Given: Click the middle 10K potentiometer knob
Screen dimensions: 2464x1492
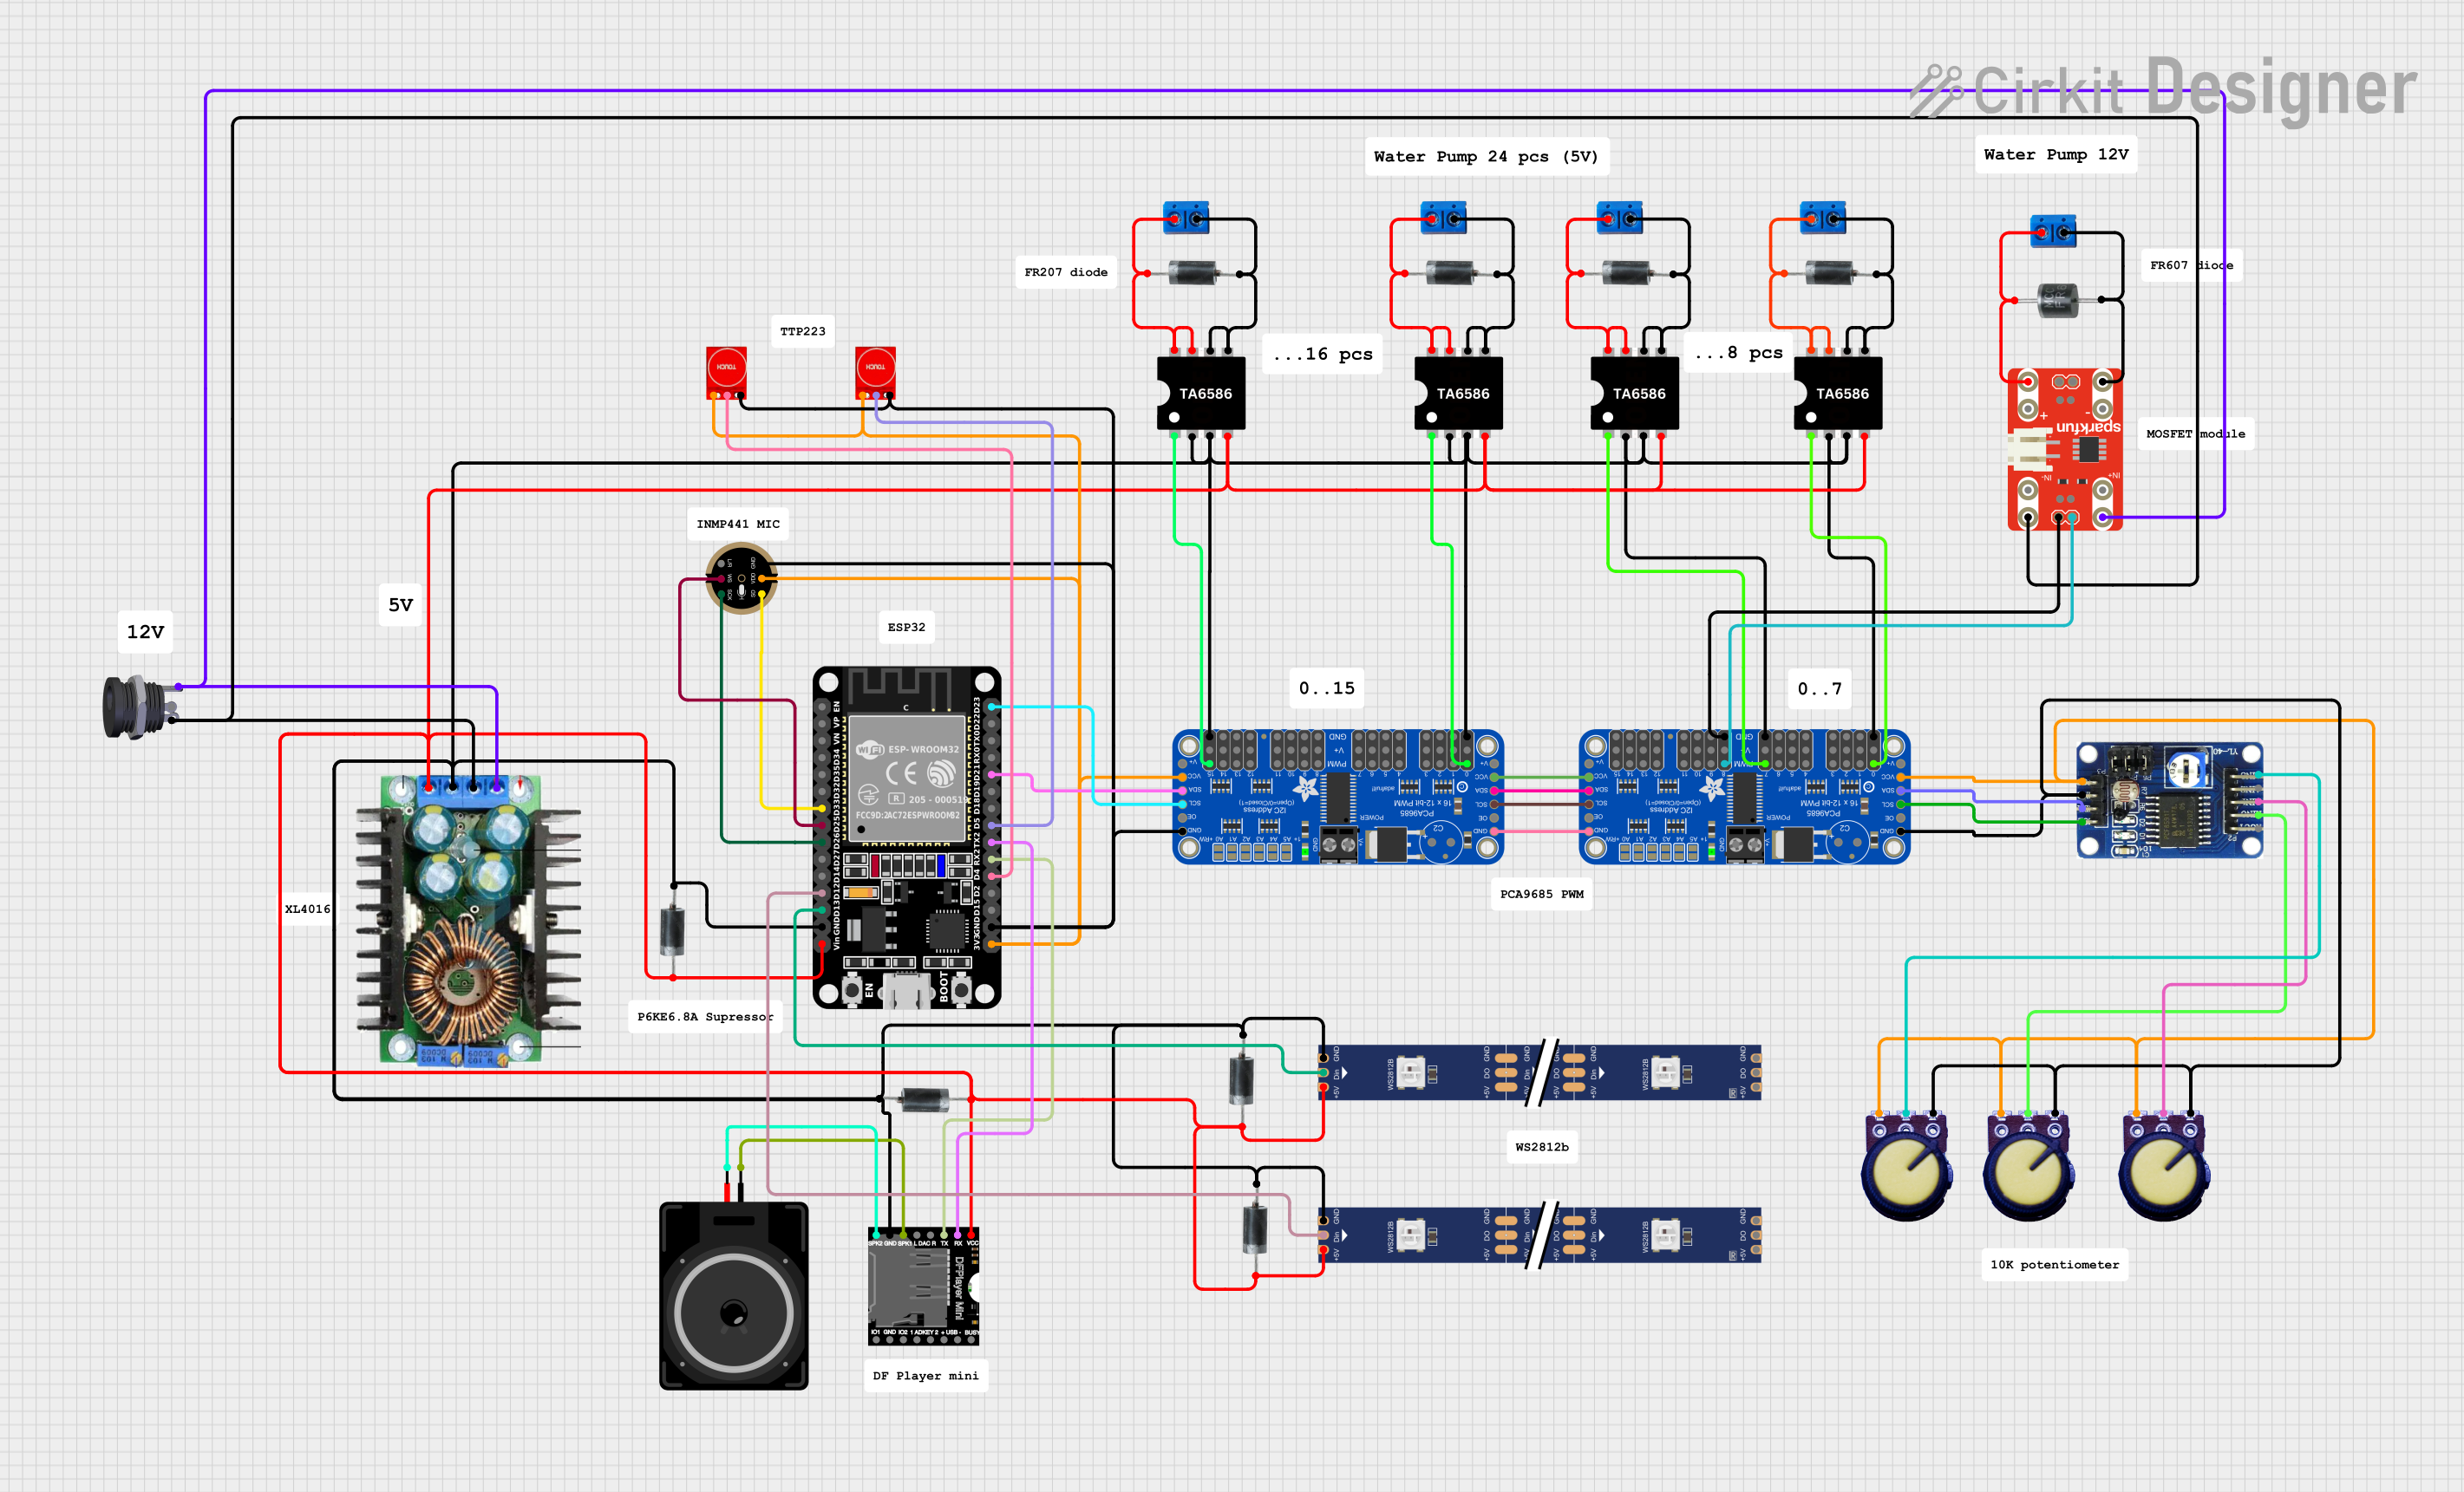Looking at the screenshot, I should point(2027,1174).
